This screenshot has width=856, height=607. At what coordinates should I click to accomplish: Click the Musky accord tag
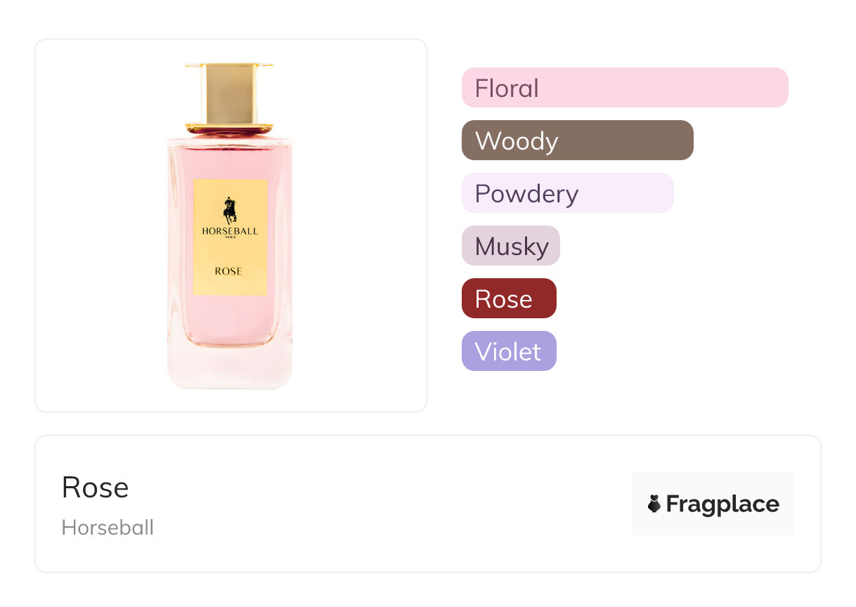510,246
